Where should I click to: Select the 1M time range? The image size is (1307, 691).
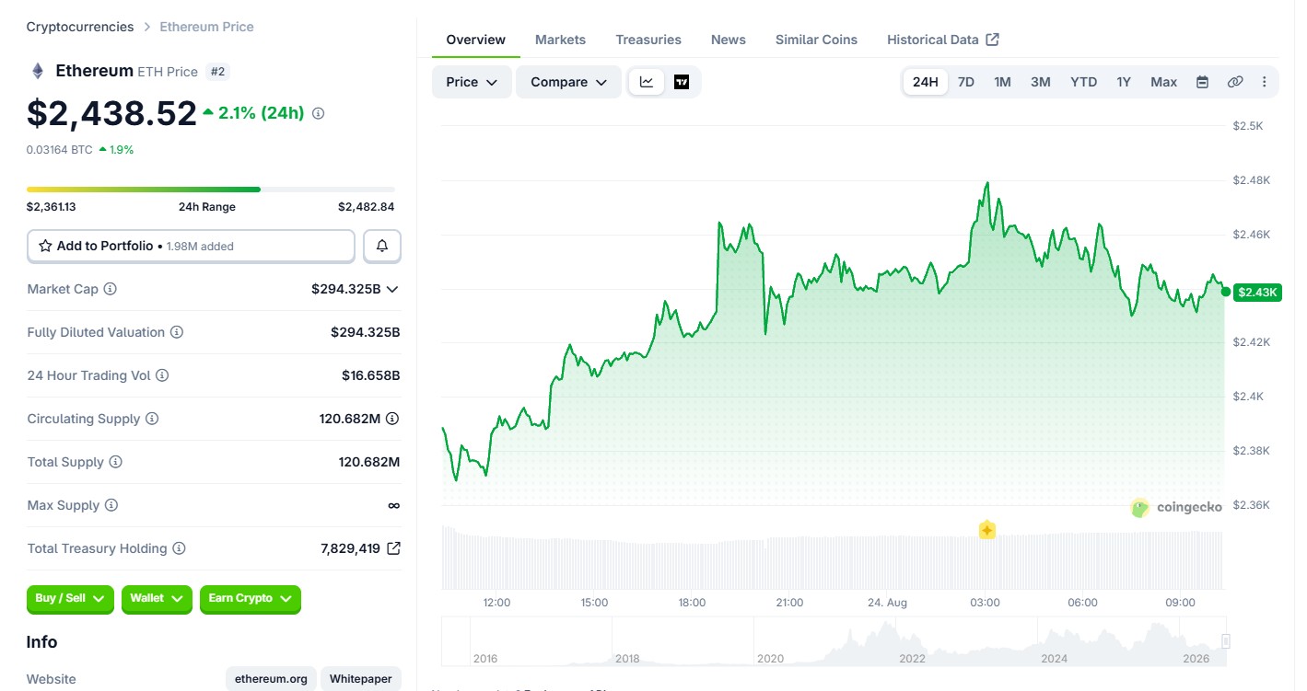(x=1002, y=82)
